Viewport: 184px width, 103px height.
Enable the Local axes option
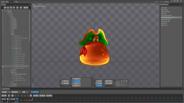pyautogui.click(x=99, y=81)
